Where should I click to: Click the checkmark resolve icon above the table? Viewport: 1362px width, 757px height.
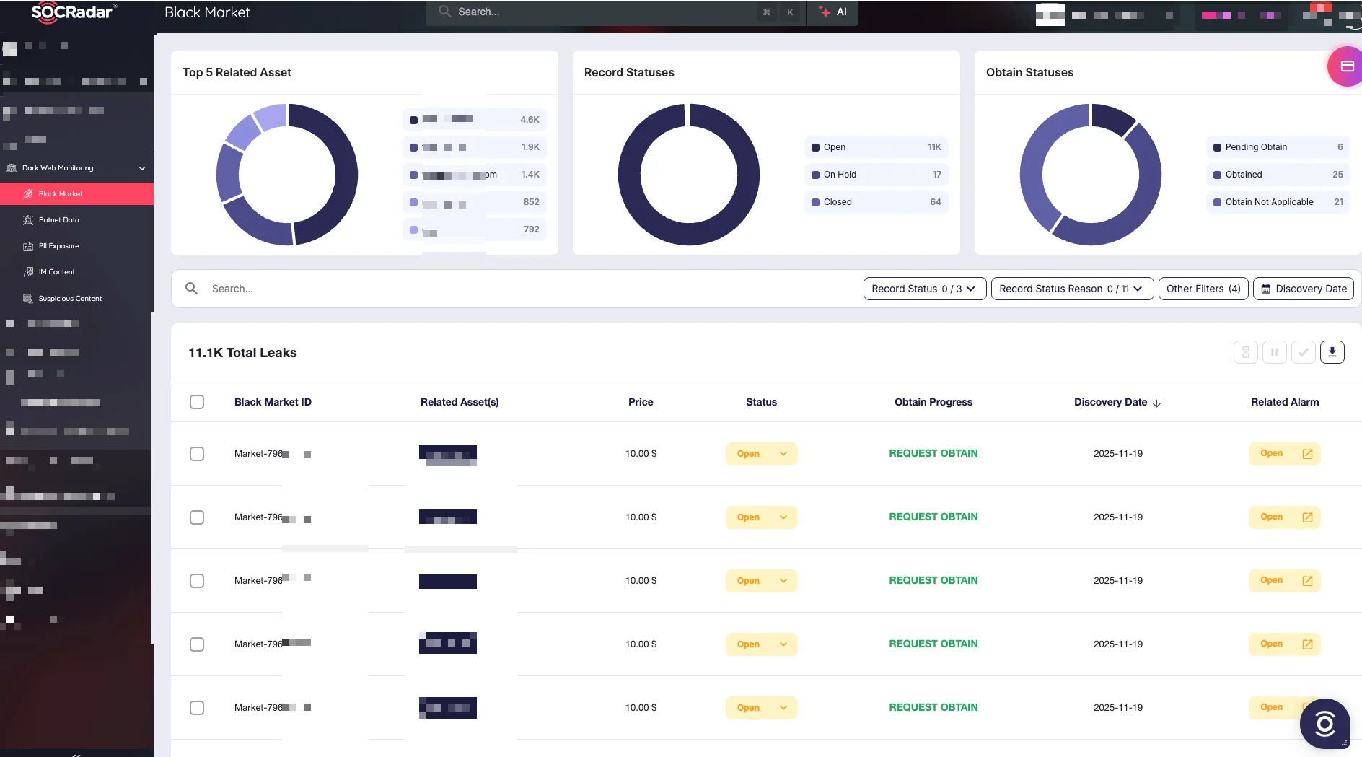(1304, 352)
